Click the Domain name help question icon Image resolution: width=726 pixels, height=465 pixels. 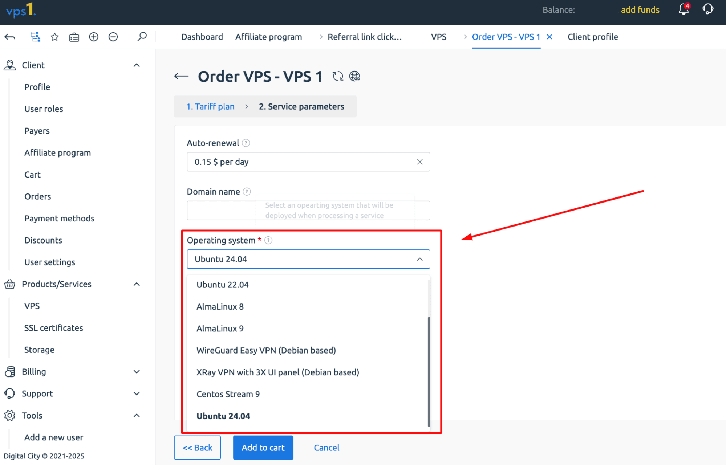pos(247,192)
